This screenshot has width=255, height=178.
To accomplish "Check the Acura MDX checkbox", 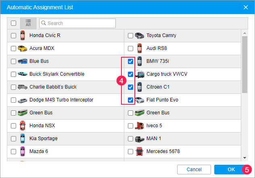I will point(13,48).
